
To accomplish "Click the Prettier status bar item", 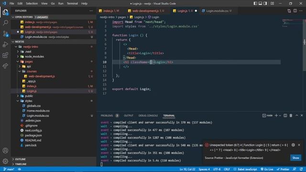I will coord(283,169).
